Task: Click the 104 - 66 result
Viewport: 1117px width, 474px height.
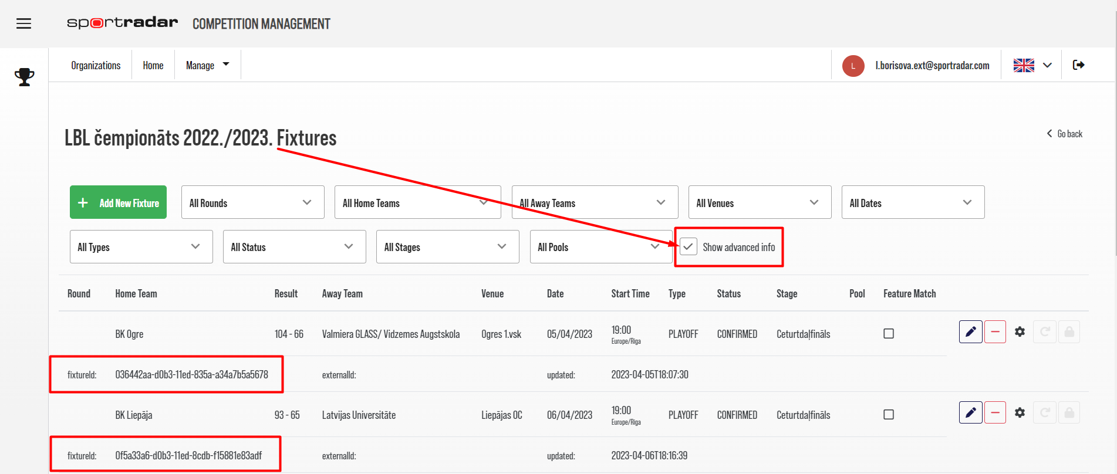Action: click(289, 334)
